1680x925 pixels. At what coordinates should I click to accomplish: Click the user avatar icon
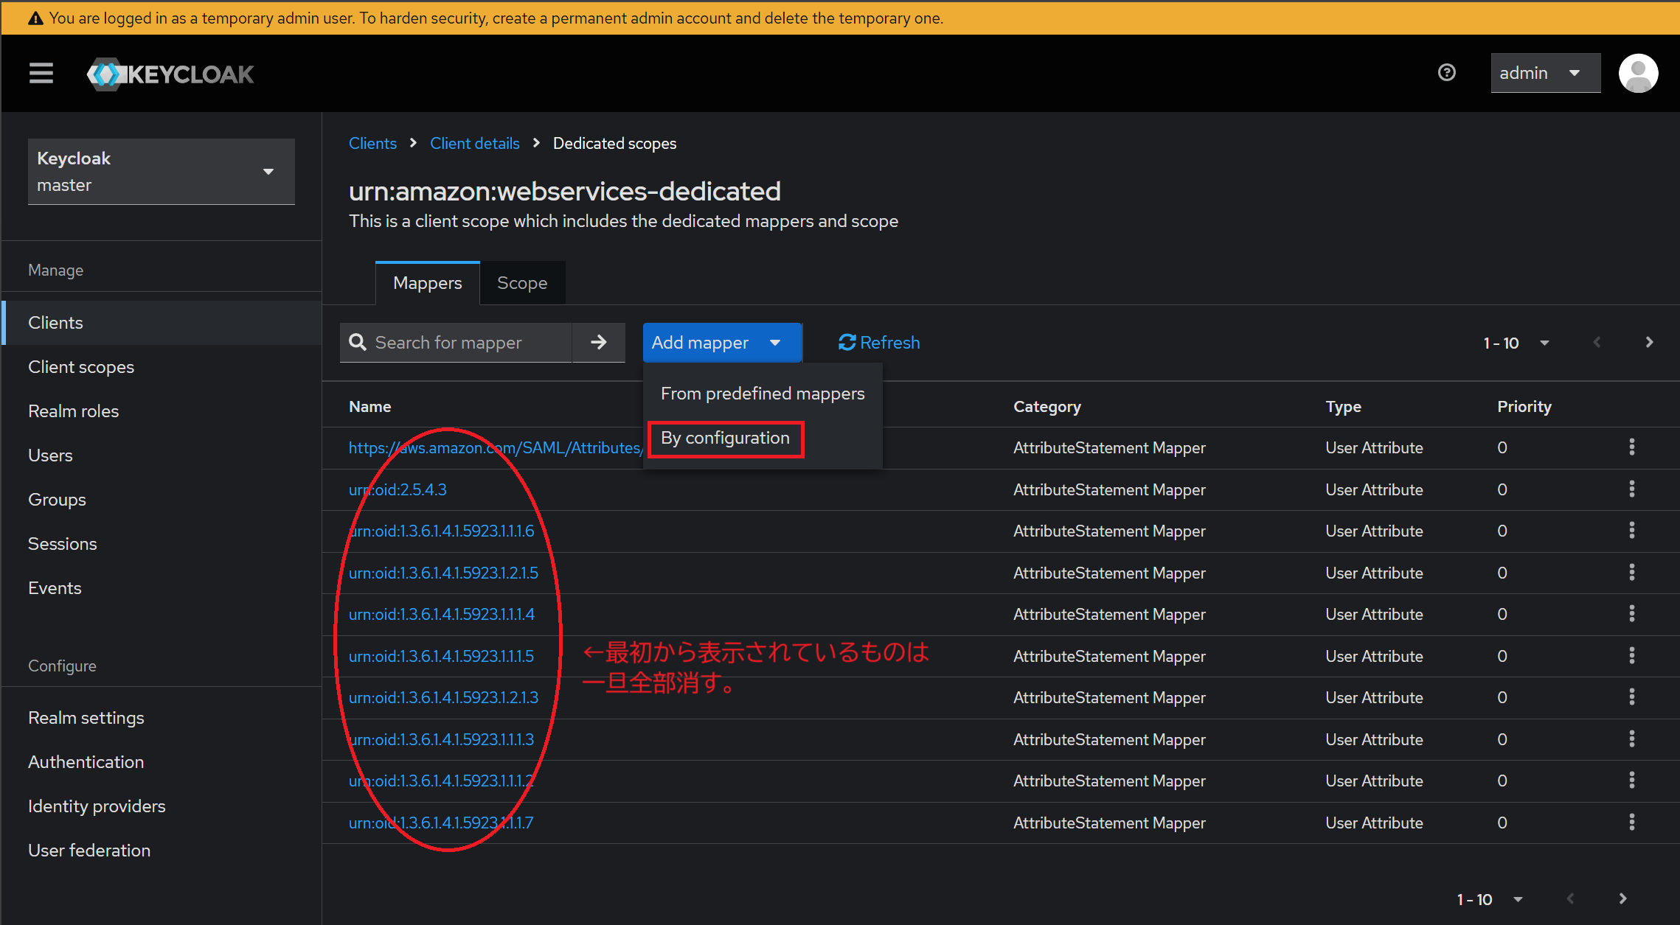[x=1638, y=73]
